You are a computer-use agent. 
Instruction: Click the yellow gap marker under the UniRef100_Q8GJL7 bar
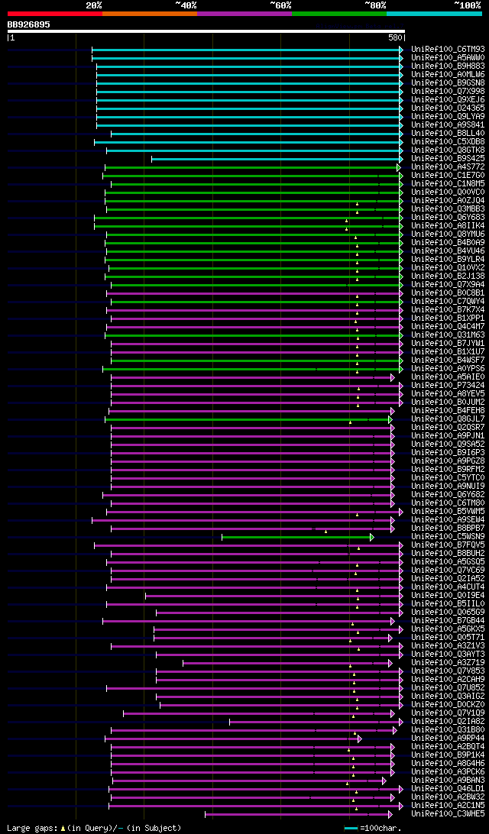(x=350, y=423)
